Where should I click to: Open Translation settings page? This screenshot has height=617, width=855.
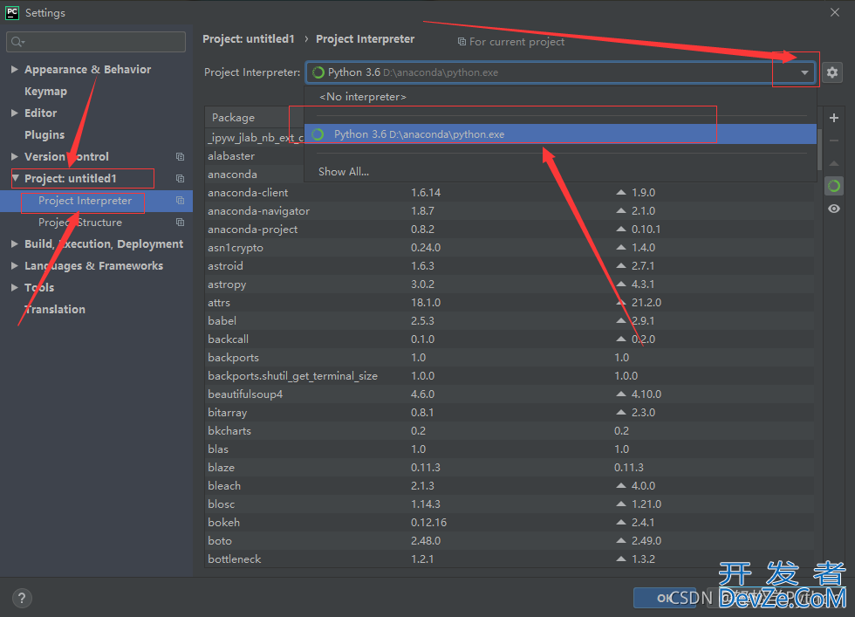55,309
